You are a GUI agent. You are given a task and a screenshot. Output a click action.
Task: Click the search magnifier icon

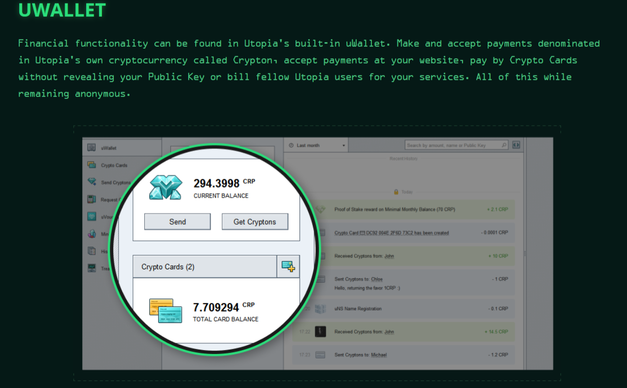click(503, 145)
